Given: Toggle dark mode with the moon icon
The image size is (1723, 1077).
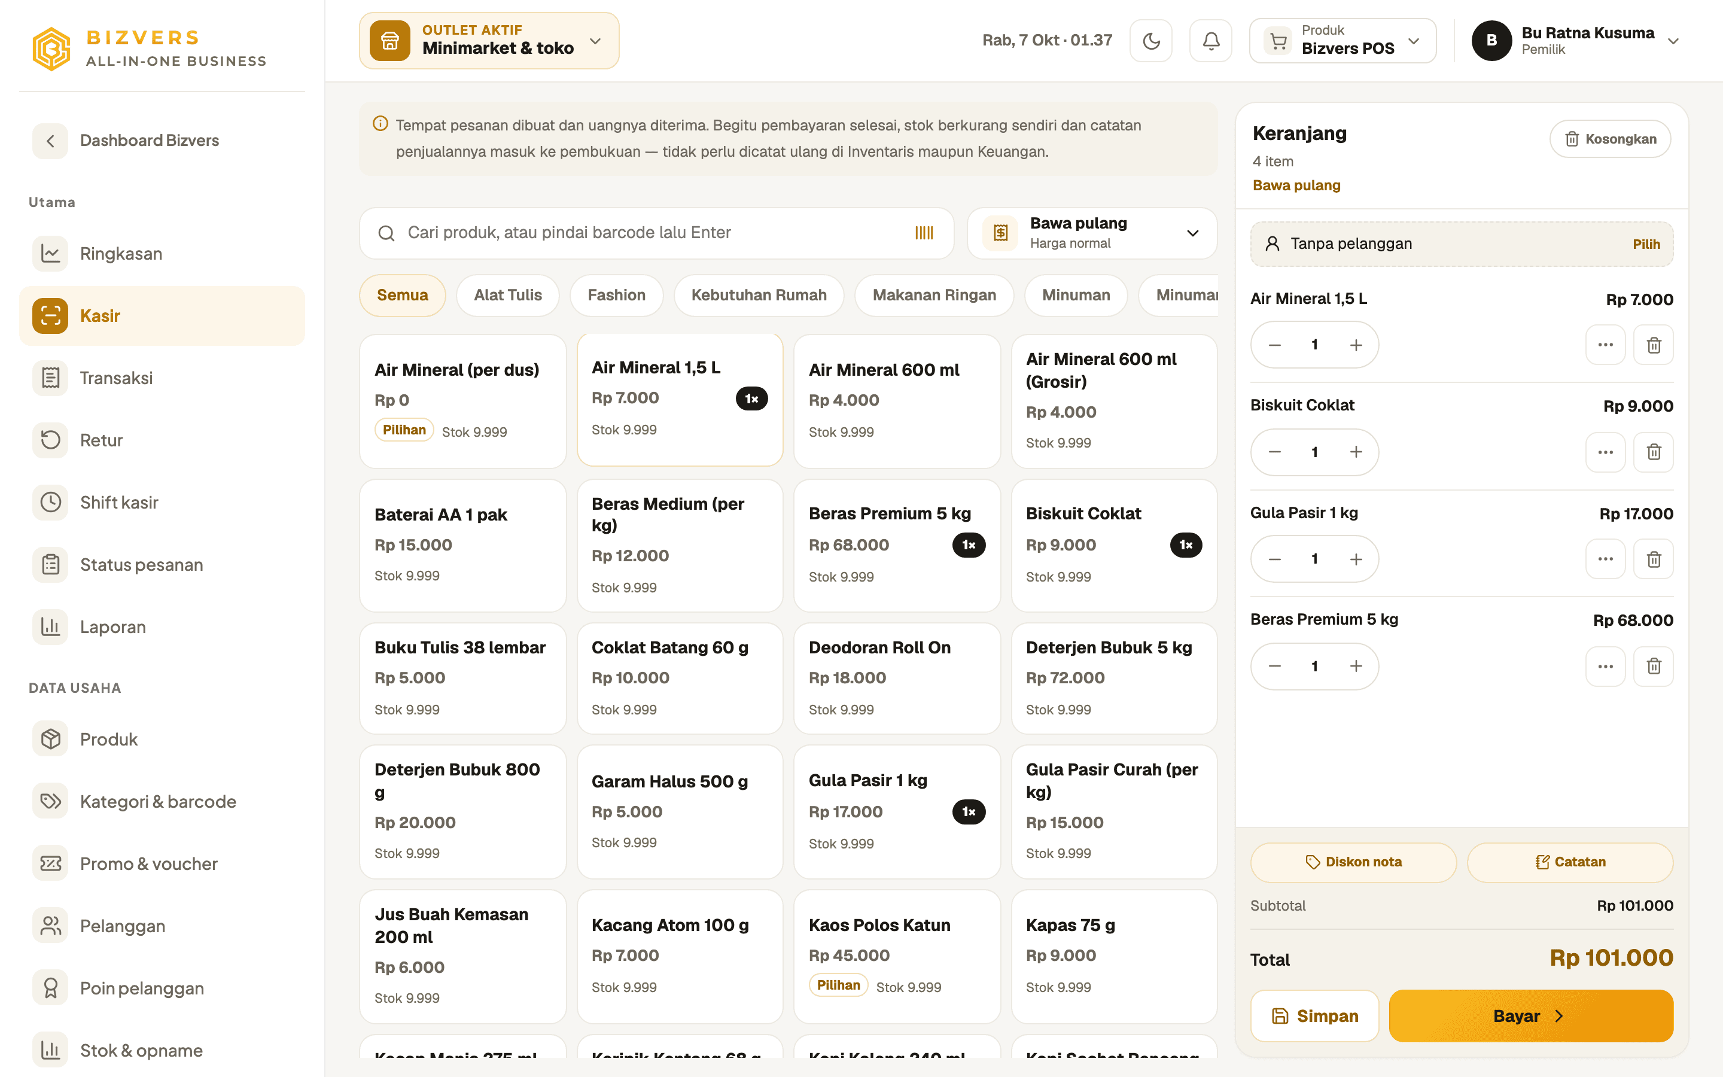Looking at the screenshot, I should (x=1150, y=41).
